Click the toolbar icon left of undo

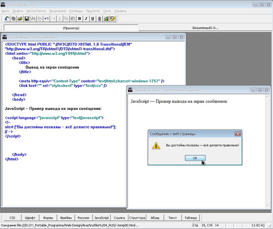coord(40,19)
